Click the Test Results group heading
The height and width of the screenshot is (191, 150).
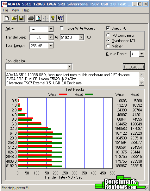coord(75,89)
